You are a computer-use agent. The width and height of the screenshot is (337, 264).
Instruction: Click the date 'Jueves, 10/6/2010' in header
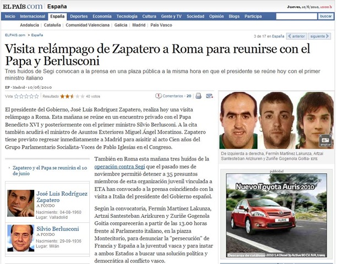(303, 7)
